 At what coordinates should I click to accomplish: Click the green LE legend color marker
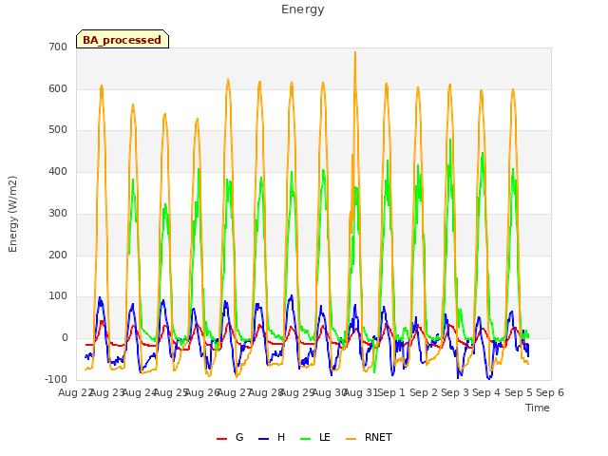point(306,439)
